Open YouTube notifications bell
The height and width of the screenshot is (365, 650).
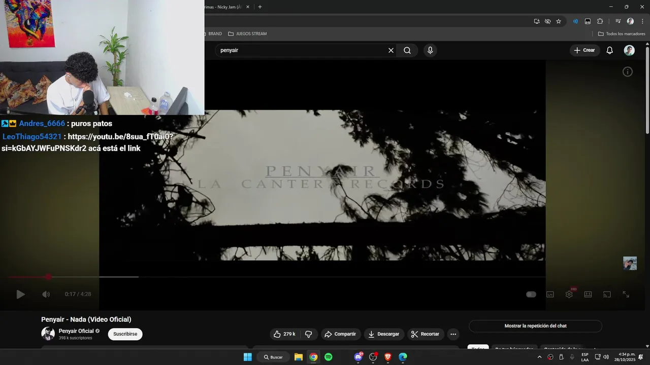[x=610, y=50]
